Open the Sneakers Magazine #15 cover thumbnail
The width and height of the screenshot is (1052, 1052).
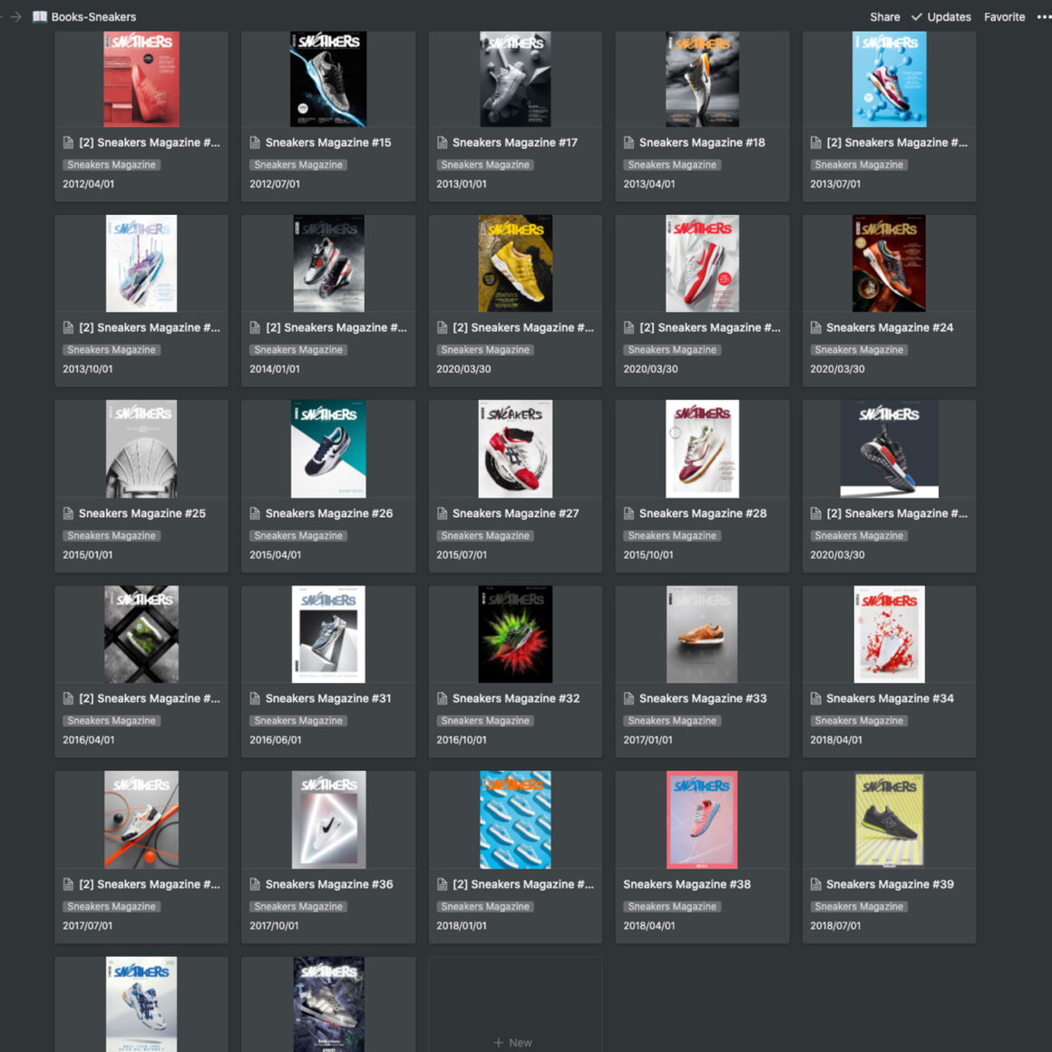[328, 79]
